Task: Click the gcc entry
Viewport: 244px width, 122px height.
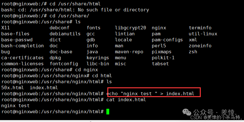Action: 91,34
